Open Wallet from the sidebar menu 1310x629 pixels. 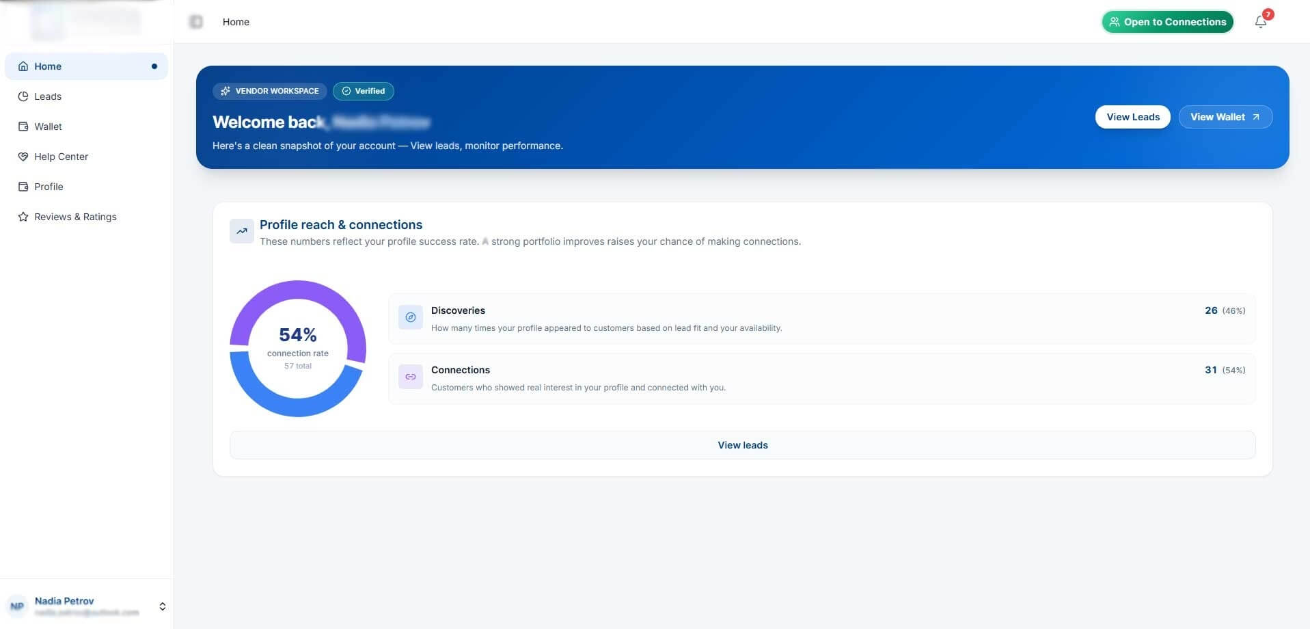point(86,126)
